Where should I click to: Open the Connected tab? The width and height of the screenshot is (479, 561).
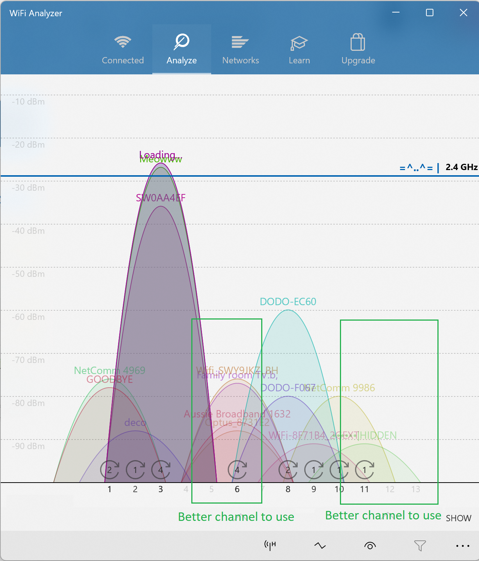tap(123, 50)
